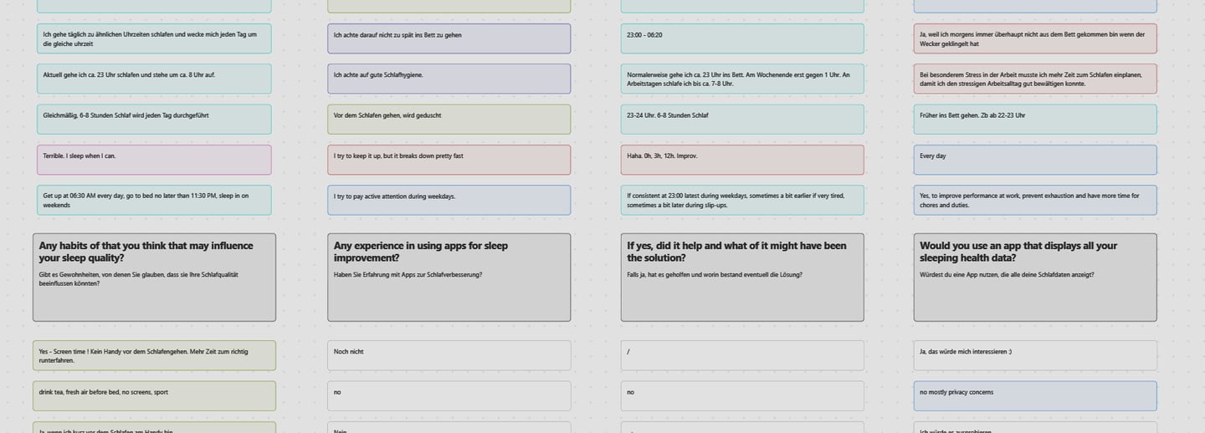This screenshot has width=1205, height=433.
Task: Select the "Every day" answer card
Action: [x=1034, y=160]
